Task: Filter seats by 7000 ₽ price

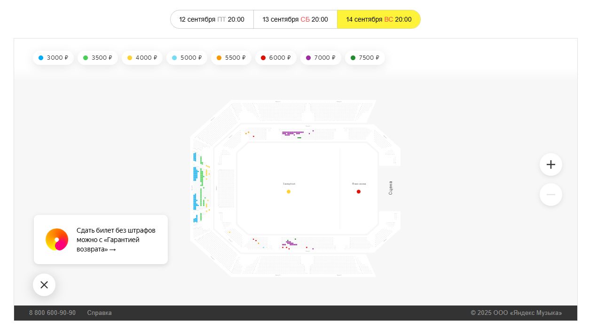Action: coord(321,58)
